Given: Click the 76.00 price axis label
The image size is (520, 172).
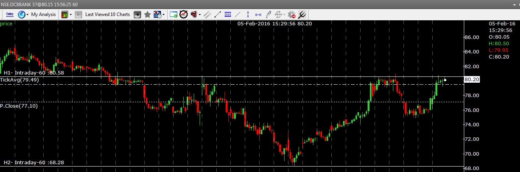Looking at the screenshot, I should 472,110.
